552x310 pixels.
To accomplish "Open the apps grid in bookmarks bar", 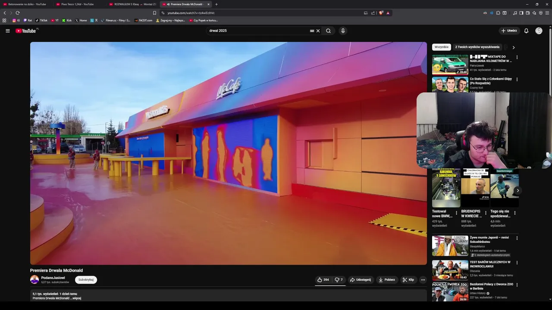I will tap(4, 20).
